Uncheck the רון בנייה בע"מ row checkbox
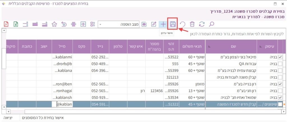The image size is (287, 122). (x=280, y=84)
